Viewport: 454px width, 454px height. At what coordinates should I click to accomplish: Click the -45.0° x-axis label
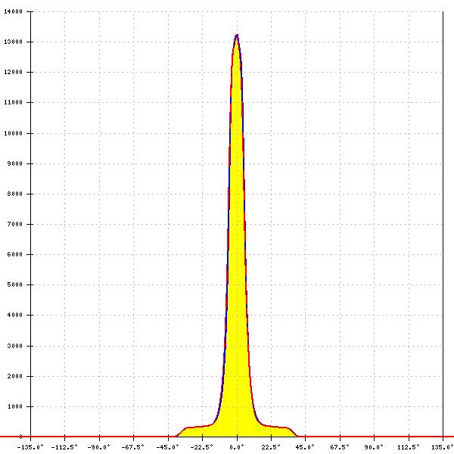point(167,447)
